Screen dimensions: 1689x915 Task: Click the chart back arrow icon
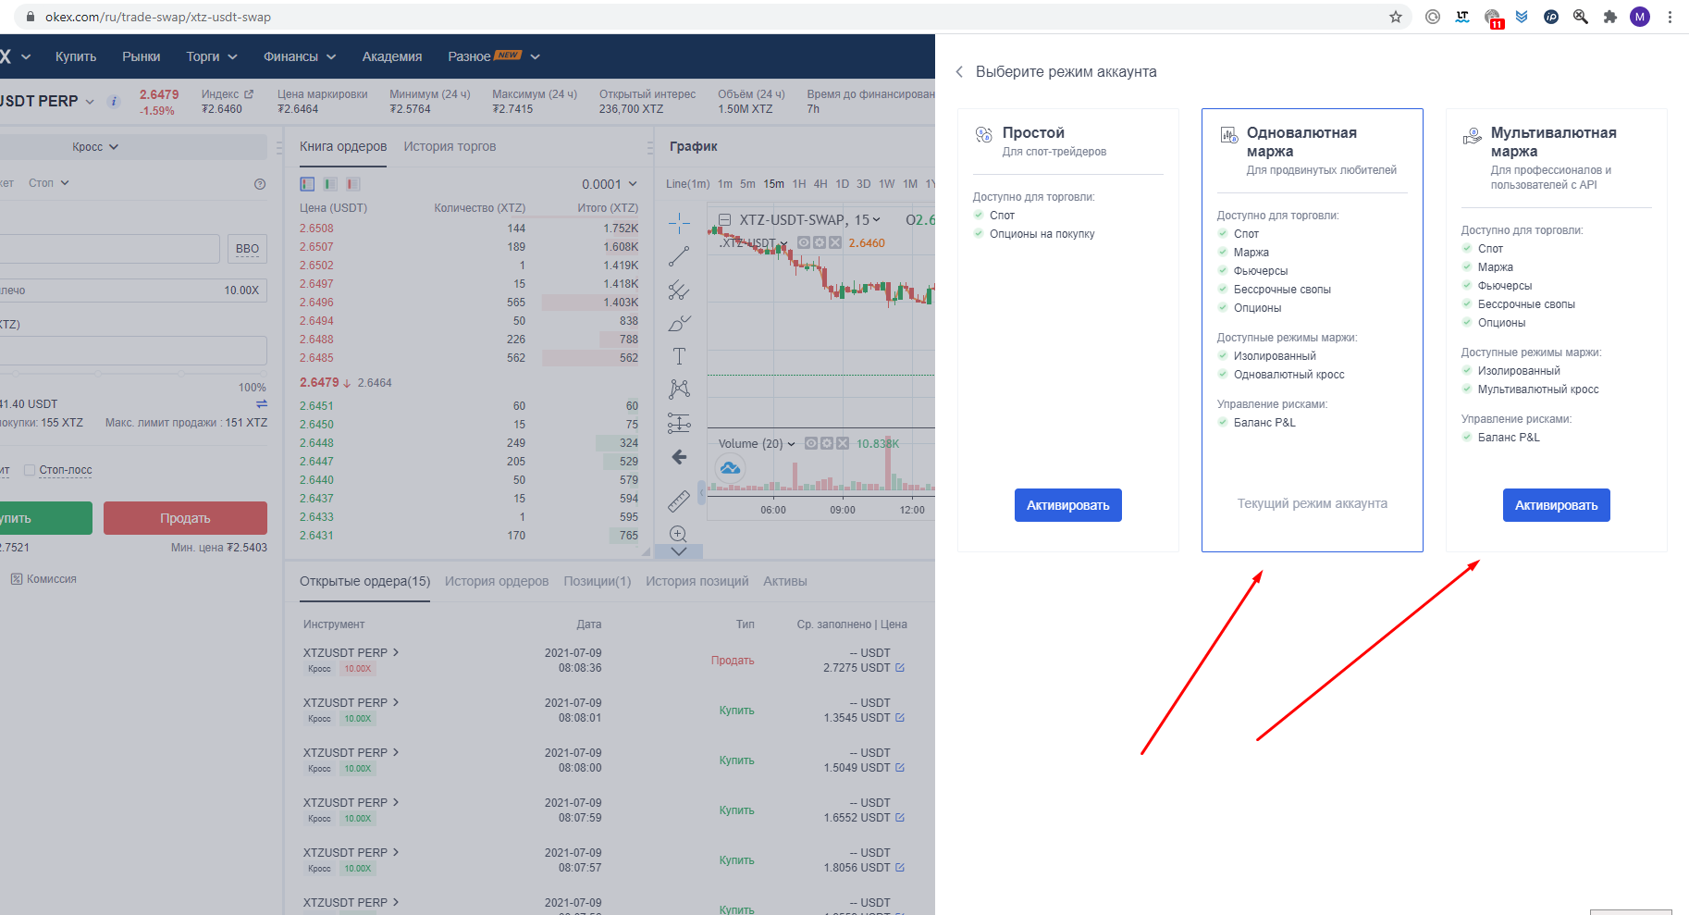pyautogui.click(x=679, y=457)
